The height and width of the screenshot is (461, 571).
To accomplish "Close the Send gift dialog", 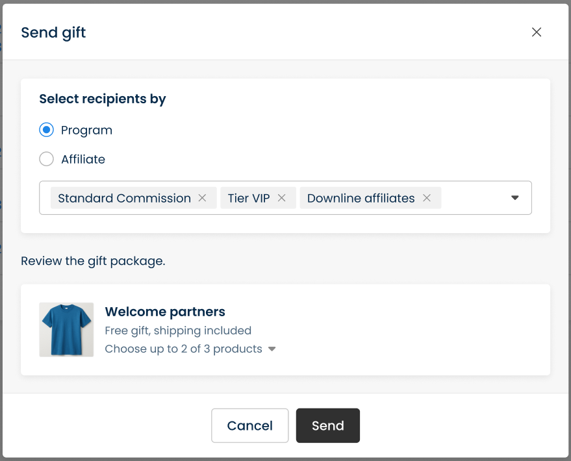I will point(537,32).
